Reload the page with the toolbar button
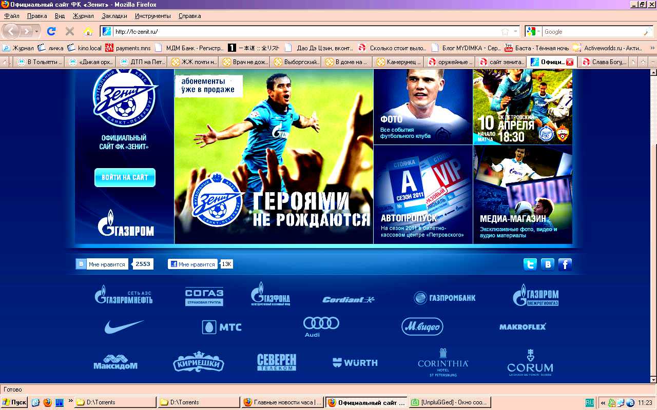 click(x=51, y=31)
